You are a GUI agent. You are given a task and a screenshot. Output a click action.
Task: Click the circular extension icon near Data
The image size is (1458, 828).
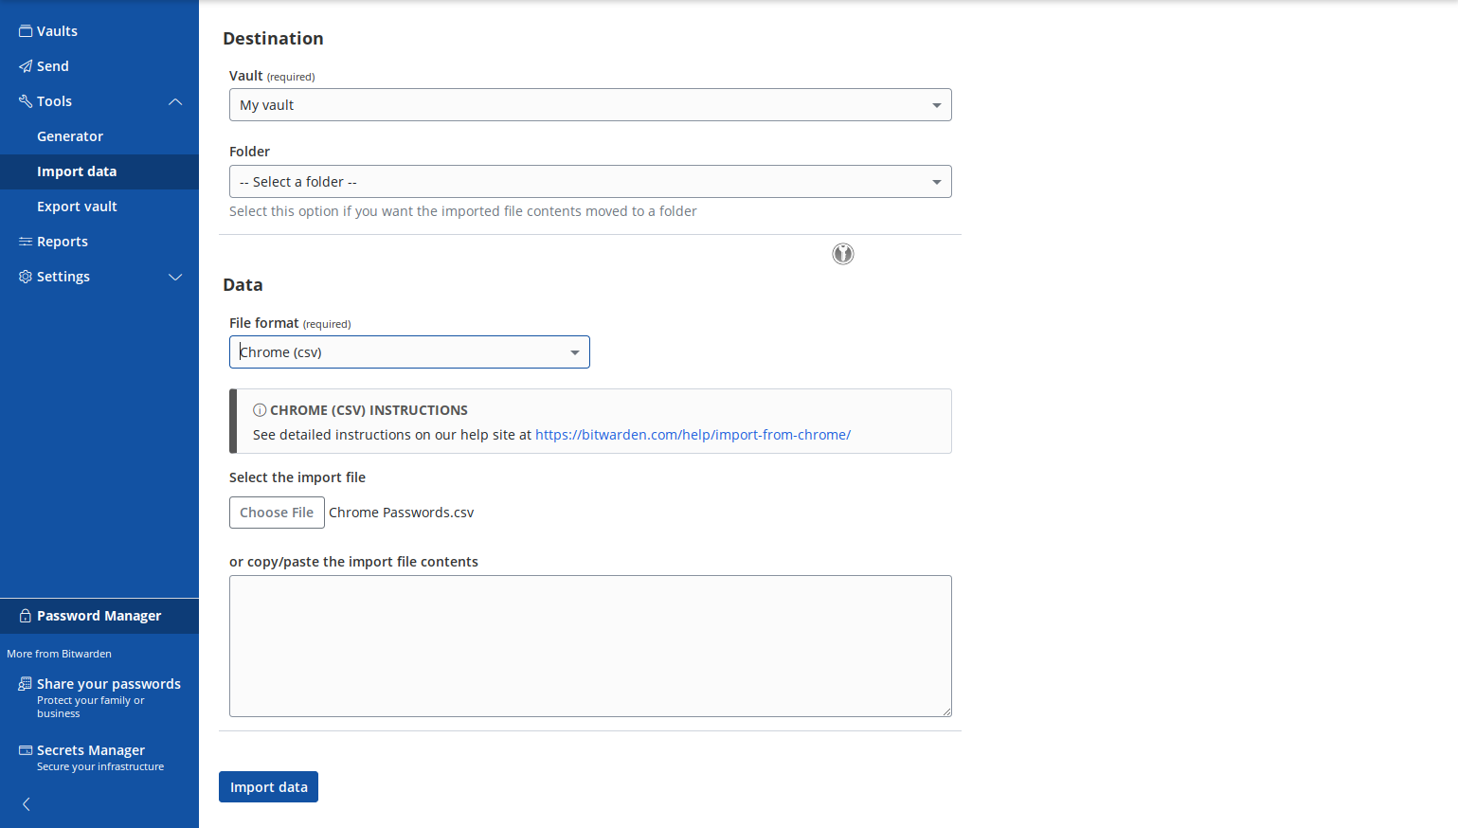pos(843,254)
